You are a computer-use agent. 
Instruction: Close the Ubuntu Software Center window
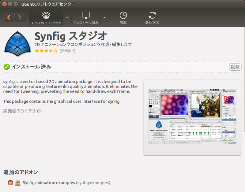pyautogui.click(x=5, y=4)
